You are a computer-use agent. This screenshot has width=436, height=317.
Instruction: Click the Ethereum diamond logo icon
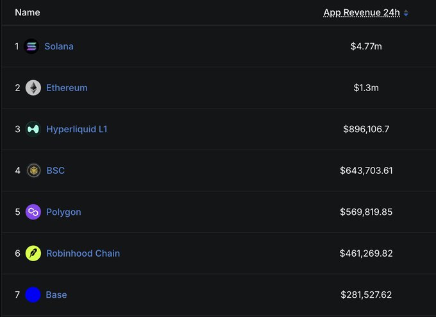coord(33,88)
